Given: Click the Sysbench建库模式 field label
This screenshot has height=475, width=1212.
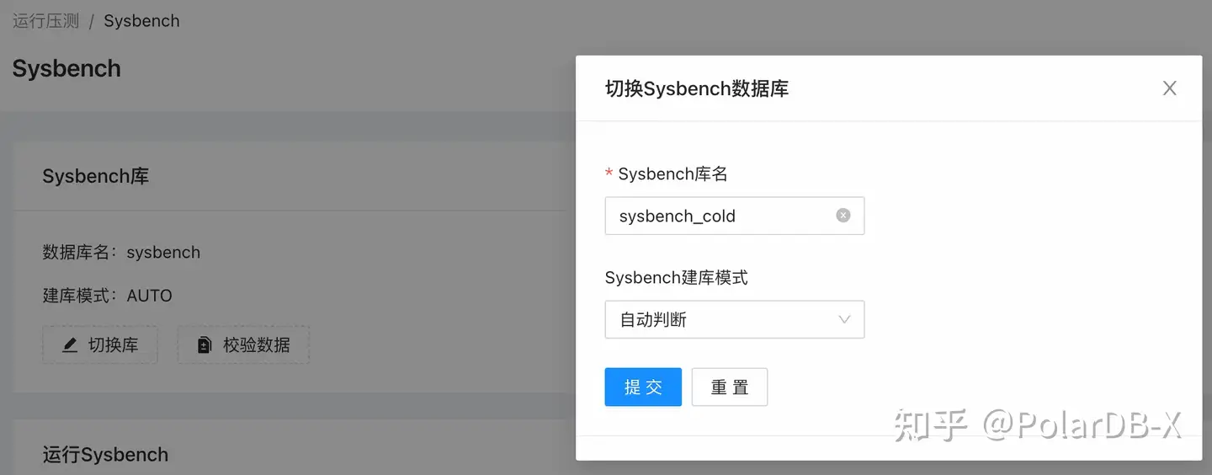Looking at the screenshot, I should [x=676, y=278].
